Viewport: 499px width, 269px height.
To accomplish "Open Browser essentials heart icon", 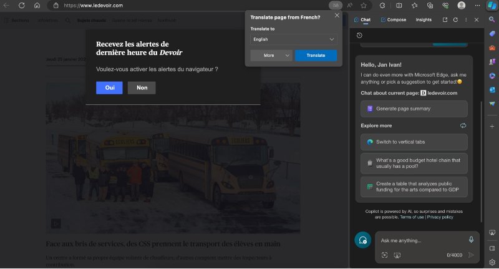I will point(445,6).
